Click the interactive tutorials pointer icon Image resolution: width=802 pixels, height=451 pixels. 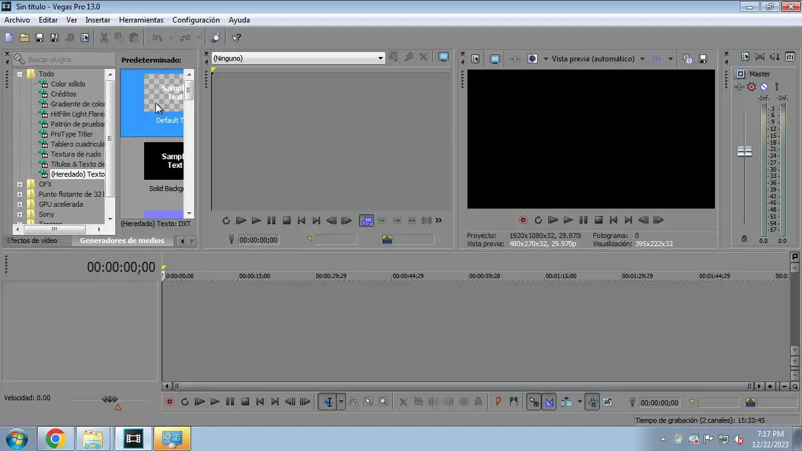point(216,38)
